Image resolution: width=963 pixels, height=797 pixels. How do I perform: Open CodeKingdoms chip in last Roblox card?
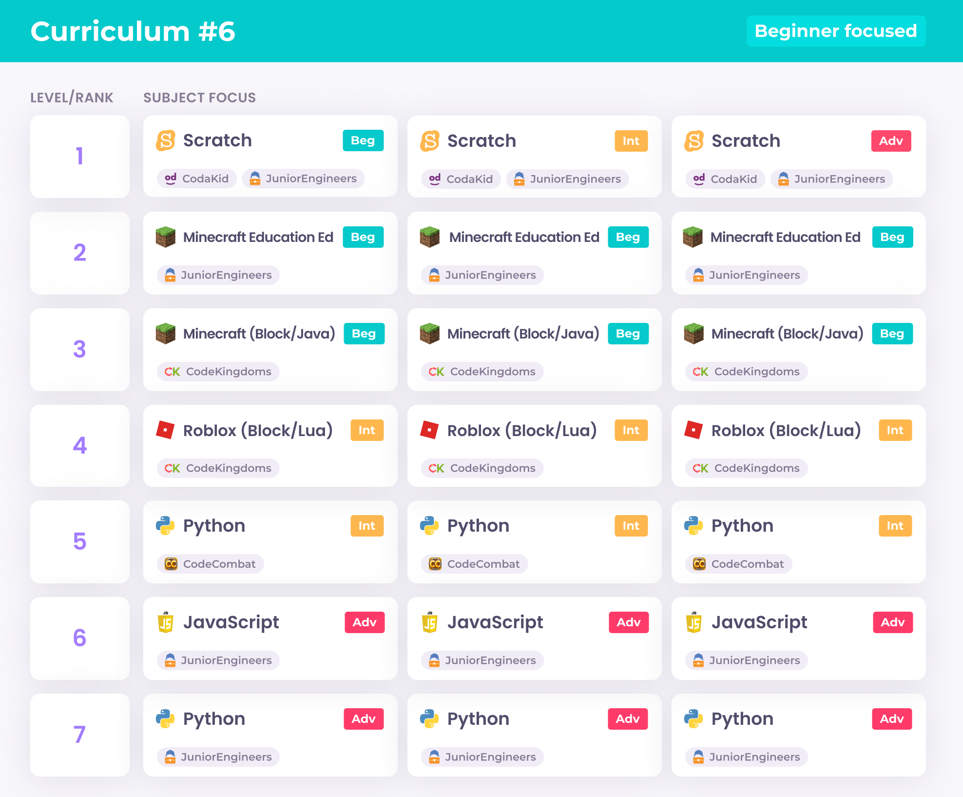(747, 468)
